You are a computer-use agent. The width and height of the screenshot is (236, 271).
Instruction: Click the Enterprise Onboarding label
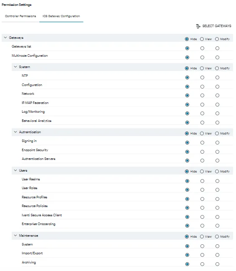pos(38,224)
